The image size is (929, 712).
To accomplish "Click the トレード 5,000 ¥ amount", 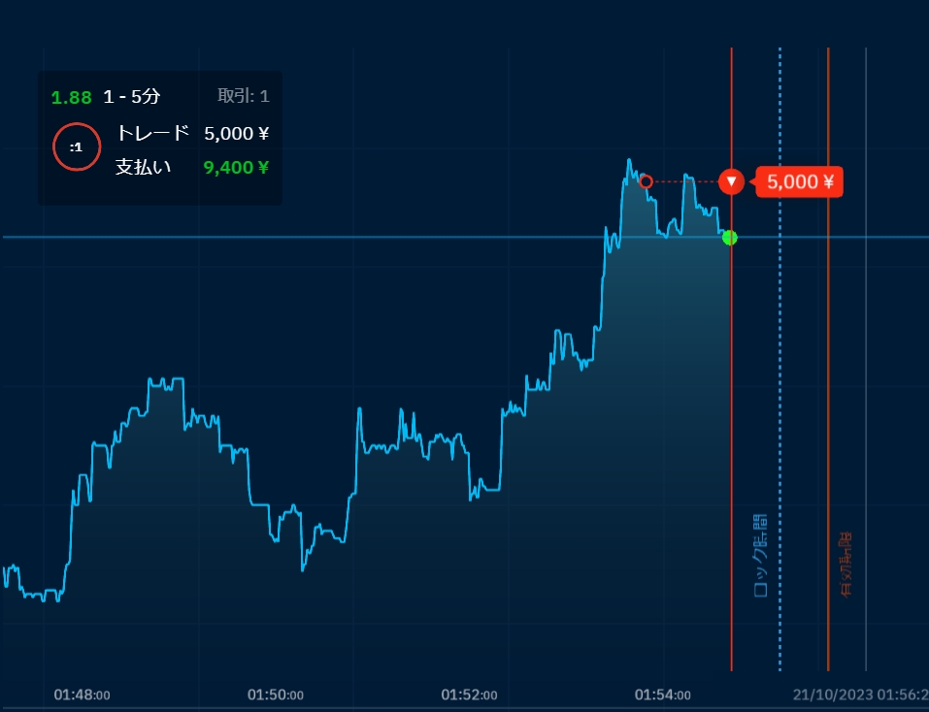I will click(x=236, y=133).
